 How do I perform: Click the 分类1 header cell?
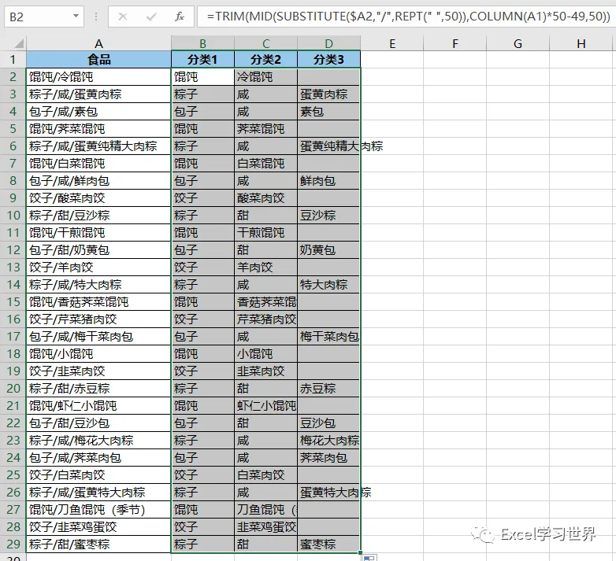(x=202, y=60)
